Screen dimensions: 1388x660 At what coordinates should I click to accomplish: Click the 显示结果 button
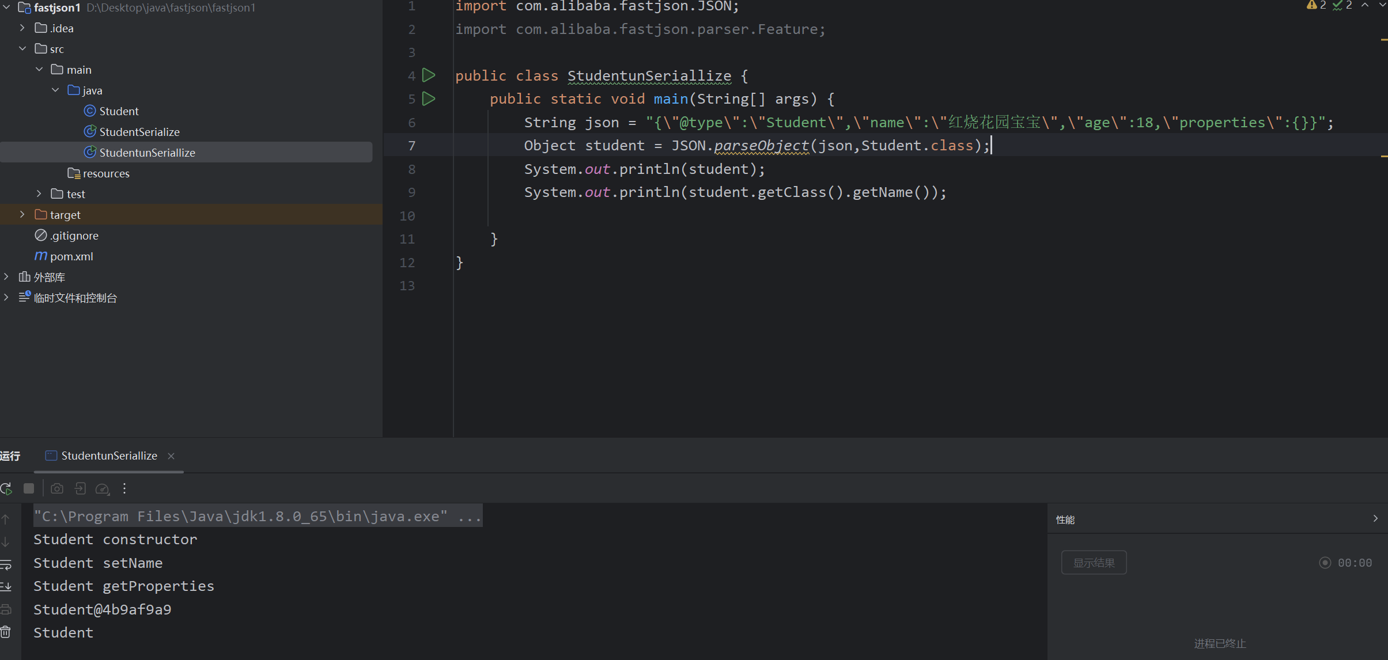1093,563
